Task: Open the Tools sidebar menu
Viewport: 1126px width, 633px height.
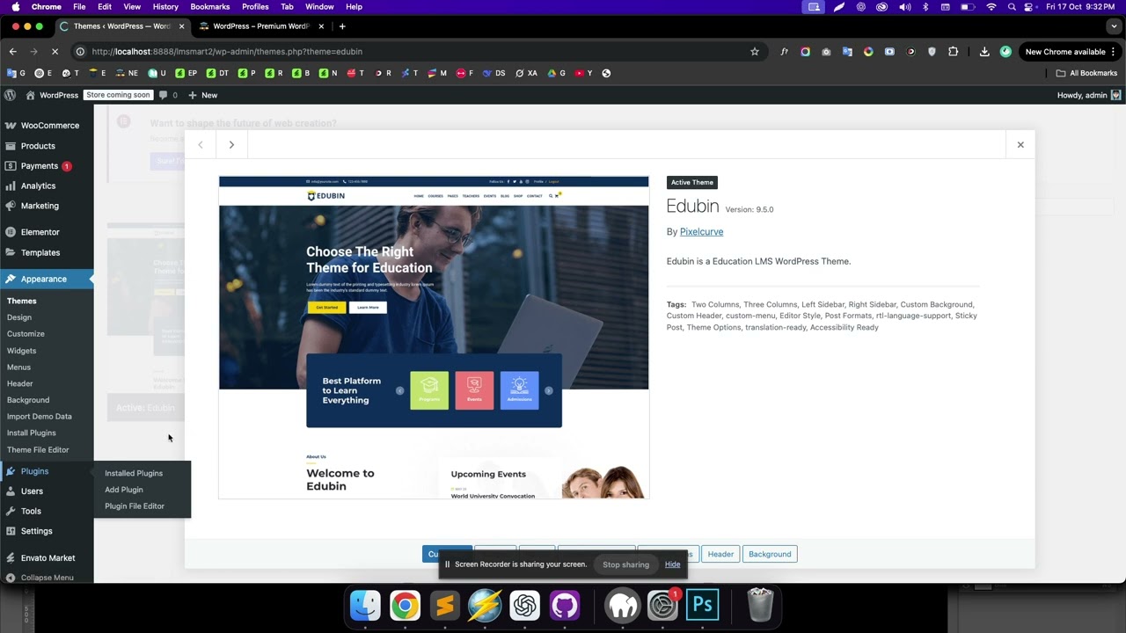Action: point(47,511)
